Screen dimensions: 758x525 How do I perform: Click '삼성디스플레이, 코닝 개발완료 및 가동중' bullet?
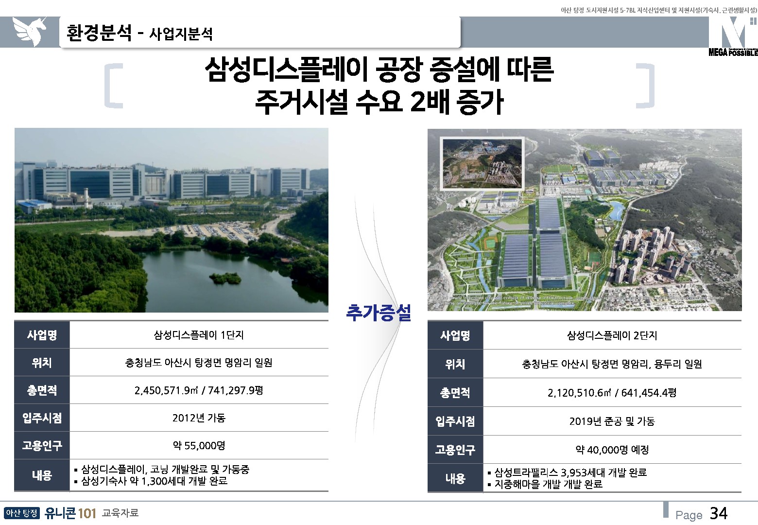pos(162,470)
